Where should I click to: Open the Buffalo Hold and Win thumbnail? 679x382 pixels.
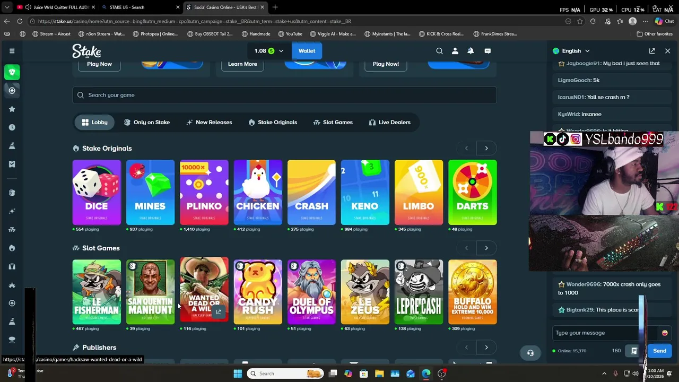[x=472, y=292]
